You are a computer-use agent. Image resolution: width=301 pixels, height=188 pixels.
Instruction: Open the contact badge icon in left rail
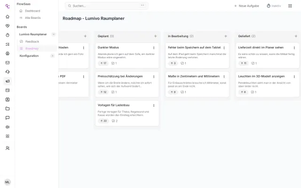[8, 100]
